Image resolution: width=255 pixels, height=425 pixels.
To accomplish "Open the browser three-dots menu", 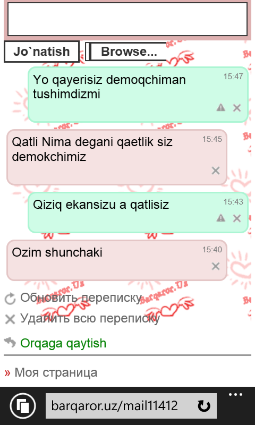I will (x=235, y=395).
